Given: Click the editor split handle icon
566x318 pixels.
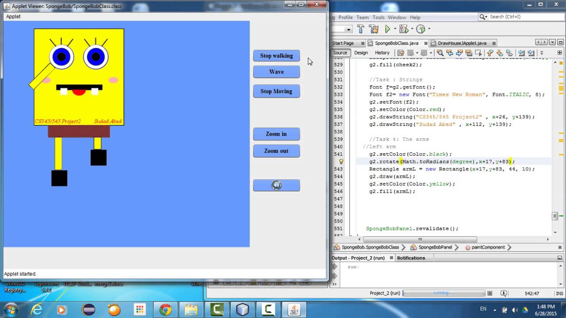Looking at the screenshot, I should 559,53.
